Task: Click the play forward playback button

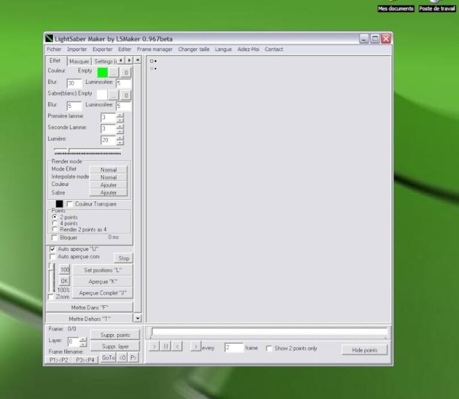Action: tap(154, 347)
